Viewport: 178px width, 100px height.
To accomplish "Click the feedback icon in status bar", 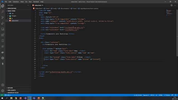I will (172, 95).
